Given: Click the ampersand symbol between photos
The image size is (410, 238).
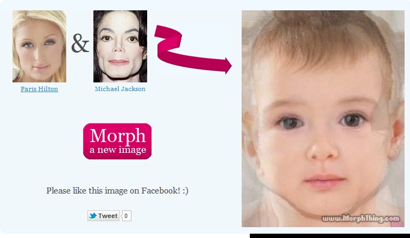Looking at the screenshot, I should (80, 43).
